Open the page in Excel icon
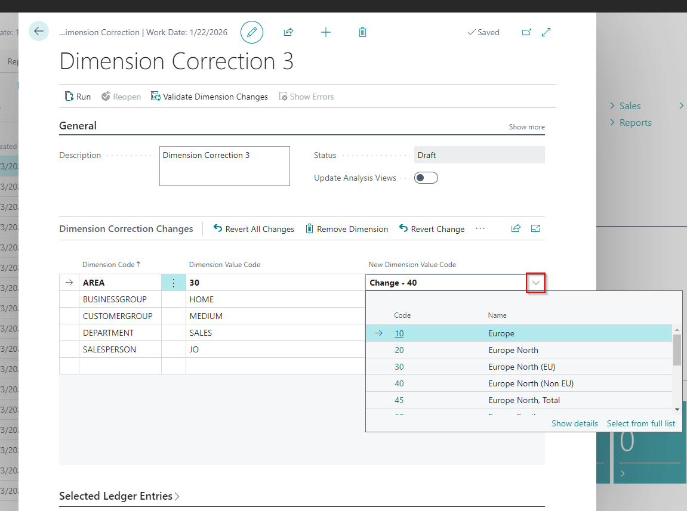This screenshot has height=511, width=687. 535,228
